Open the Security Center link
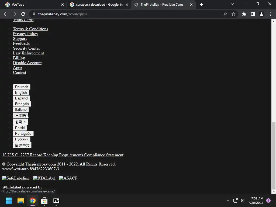This screenshot has width=276, height=207. [x=26, y=48]
